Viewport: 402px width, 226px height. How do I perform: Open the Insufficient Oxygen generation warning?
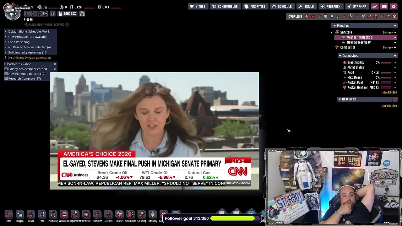(x=30, y=58)
